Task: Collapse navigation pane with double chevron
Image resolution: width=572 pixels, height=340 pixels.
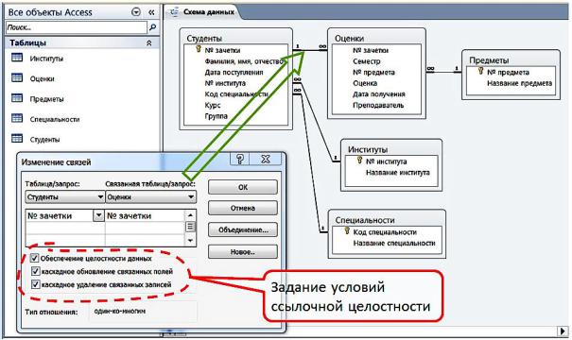Action: click(151, 12)
